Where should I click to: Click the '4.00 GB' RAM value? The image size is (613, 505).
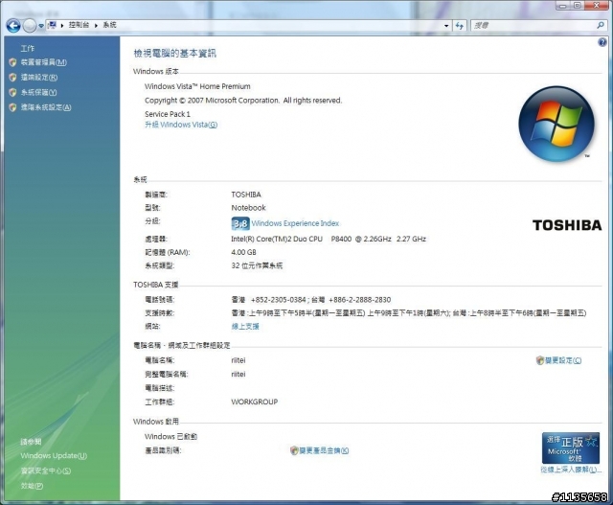coord(243,252)
